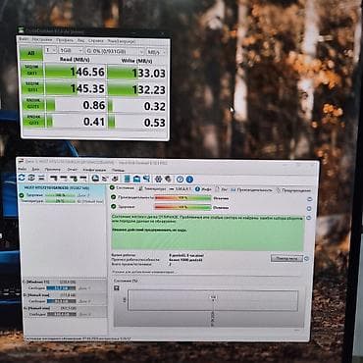Click the second disk test icon in toolbar

pyautogui.click(x=64, y=179)
